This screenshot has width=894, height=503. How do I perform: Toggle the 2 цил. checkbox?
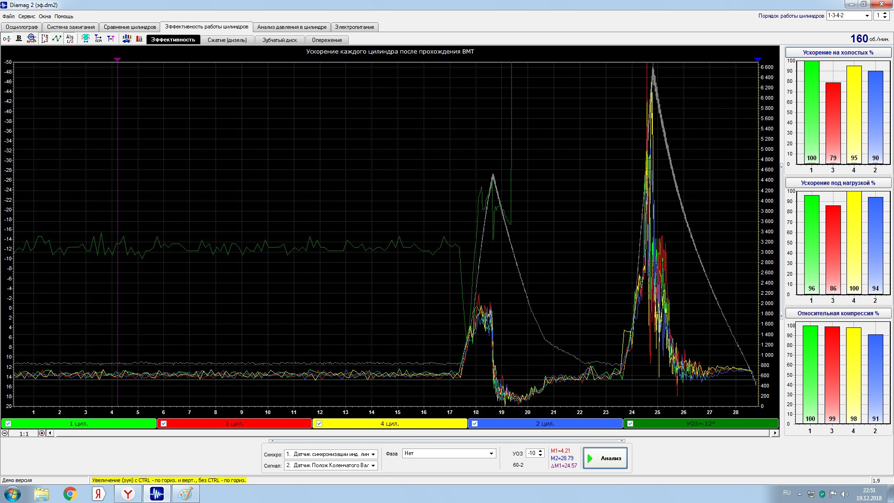coord(474,424)
